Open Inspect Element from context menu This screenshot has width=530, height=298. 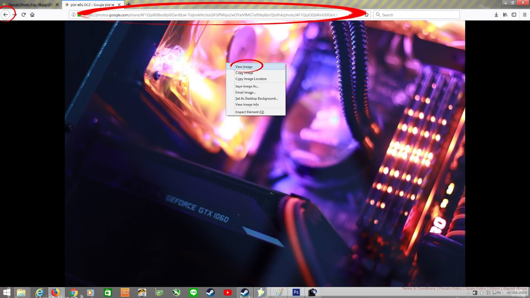(249, 112)
